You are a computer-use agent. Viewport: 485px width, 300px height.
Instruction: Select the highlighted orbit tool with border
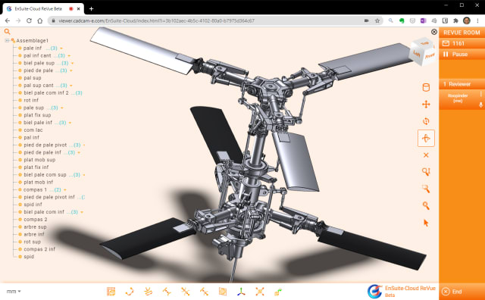(x=426, y=138)
